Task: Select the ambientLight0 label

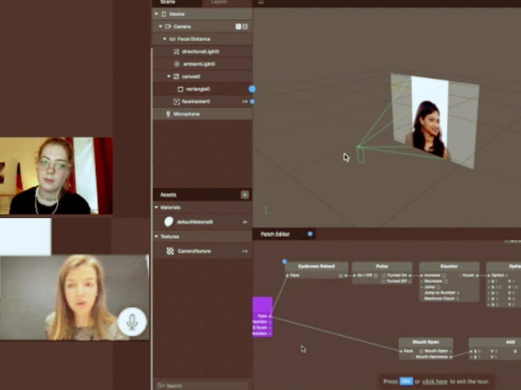Action: [199, 64]
